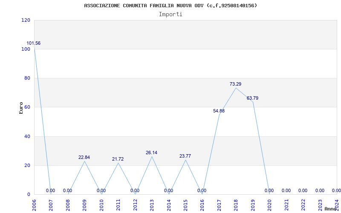Screen dimensions: 341x213
Task: Click the 0.00 value above year 2012
Action: pyautogui.click(x=135, y=190)
